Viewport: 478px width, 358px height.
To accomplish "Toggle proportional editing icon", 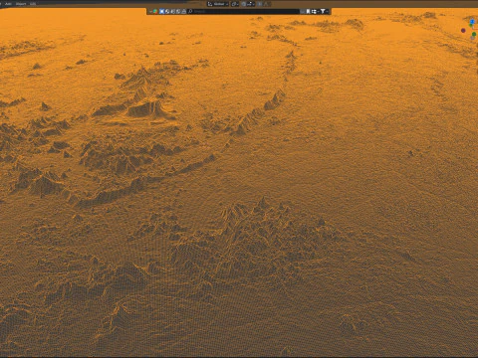I will [260, 4].
